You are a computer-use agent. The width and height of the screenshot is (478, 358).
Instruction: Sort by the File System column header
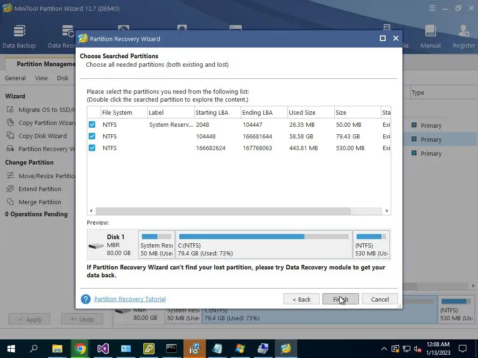124,112
